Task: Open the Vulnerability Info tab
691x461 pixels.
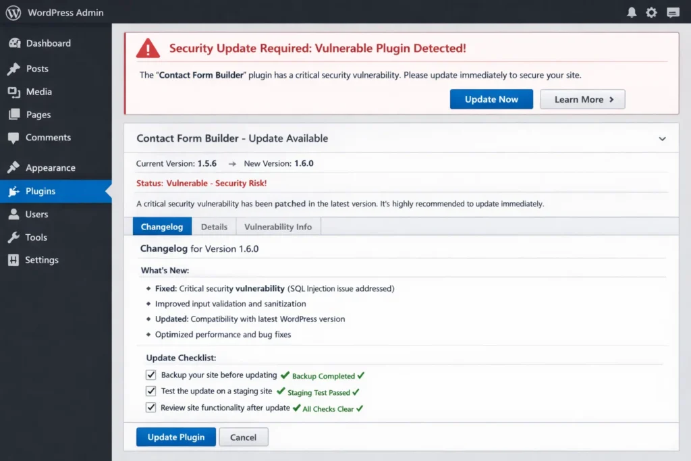Action: pyautogui.click(x=278, y=227)
